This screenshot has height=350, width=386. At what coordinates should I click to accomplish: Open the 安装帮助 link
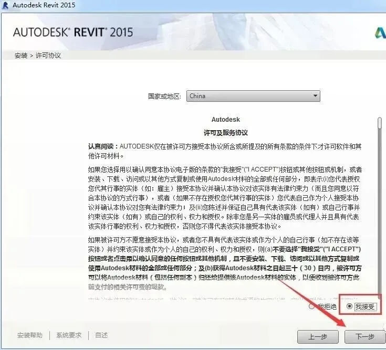point(29,335)
